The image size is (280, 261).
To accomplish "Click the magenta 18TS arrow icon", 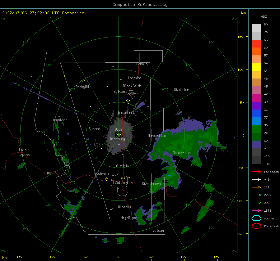I will click(x=256, y=211).
